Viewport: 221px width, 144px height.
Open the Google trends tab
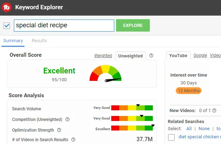(200, 55)
